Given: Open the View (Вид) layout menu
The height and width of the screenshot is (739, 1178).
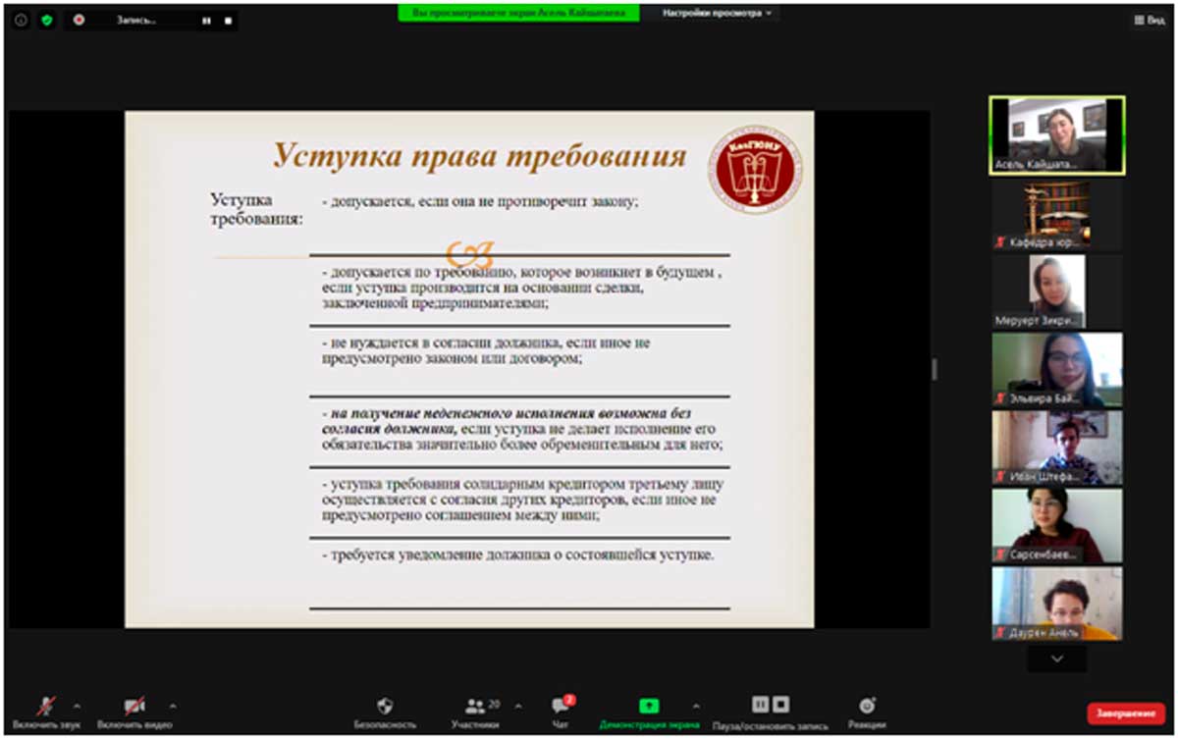Looking at the screenshot, I should (1149, 20).
